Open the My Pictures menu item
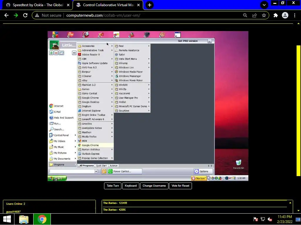Image resolution: width=301 pixels, height=225 pixels. pos(63,153)
